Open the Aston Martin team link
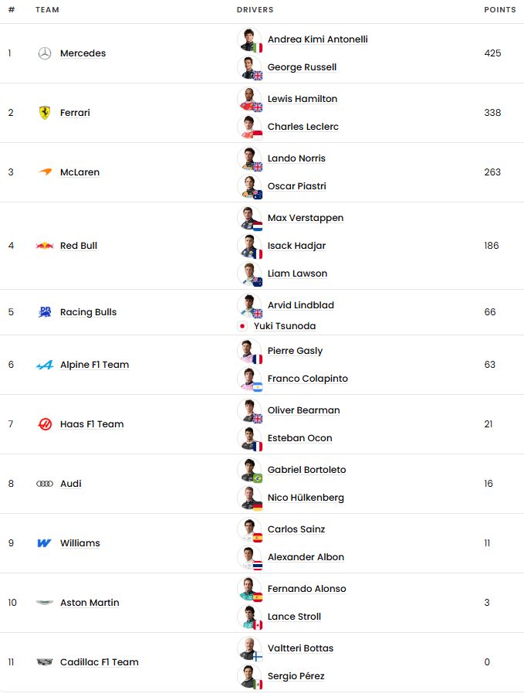524x697 pixels. 90,603
